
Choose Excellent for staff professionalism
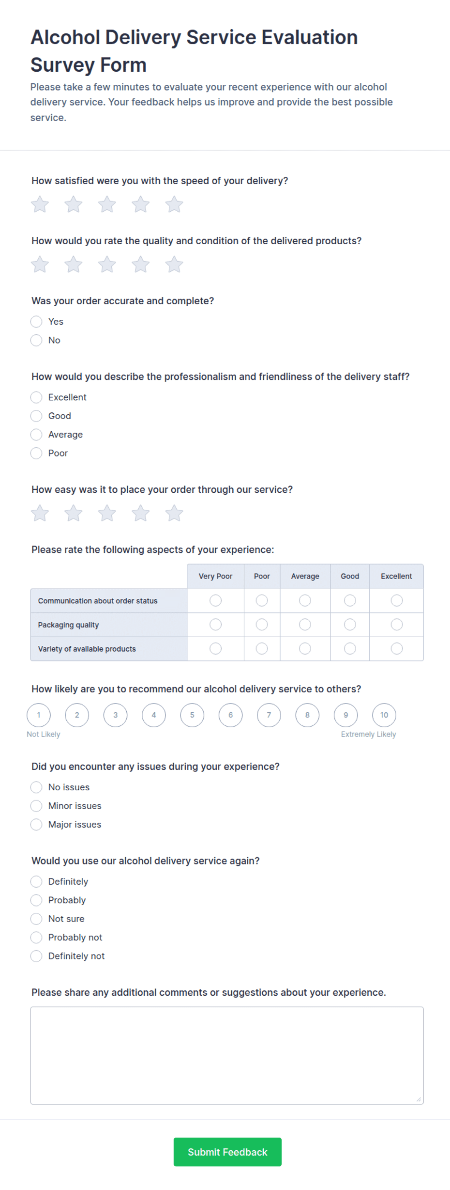coord(36,397)
